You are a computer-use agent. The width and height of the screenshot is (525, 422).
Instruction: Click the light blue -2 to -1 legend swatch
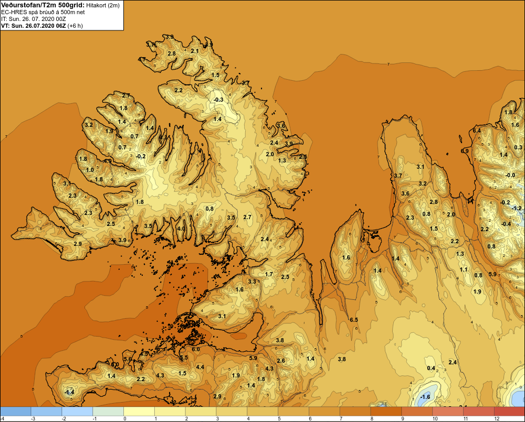pos(77,411)
